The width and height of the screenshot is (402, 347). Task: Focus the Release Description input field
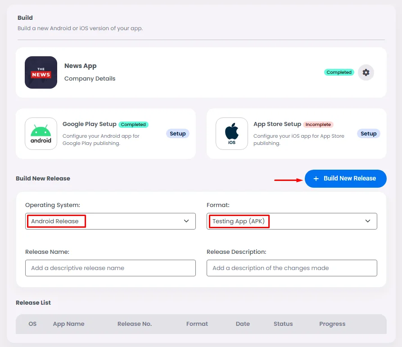[x=292, y=268]
